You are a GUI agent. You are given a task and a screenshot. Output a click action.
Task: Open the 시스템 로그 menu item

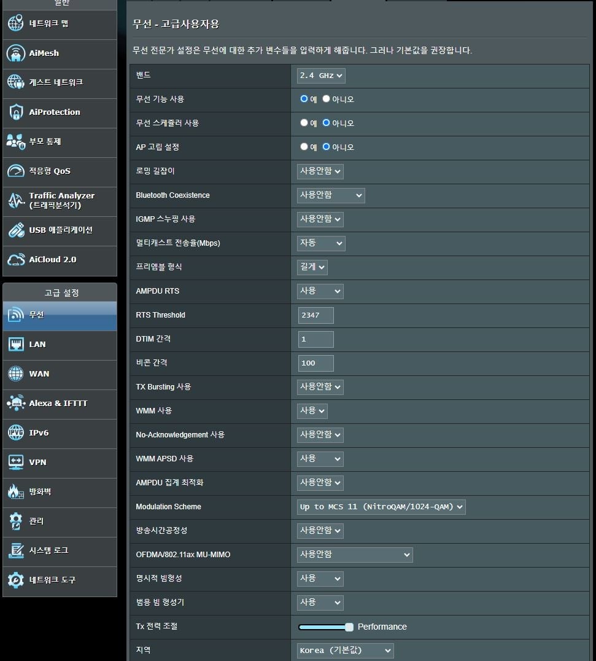click(x=60, y=552)
